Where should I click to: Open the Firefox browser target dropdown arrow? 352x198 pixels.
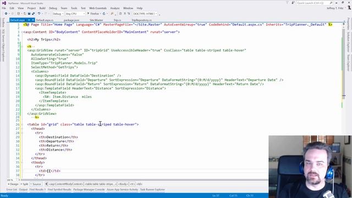[100, 14]
